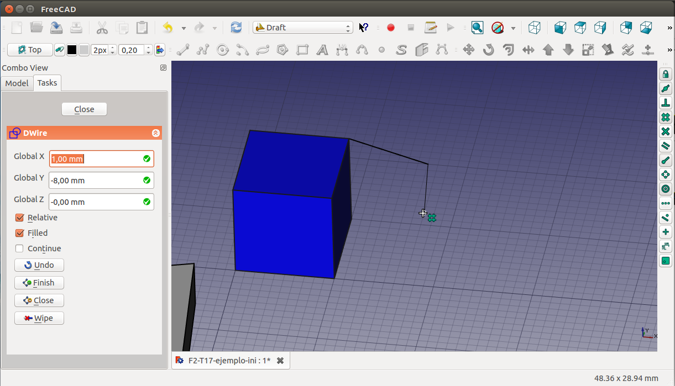Enable the Continue checkbox

point(20,248)
